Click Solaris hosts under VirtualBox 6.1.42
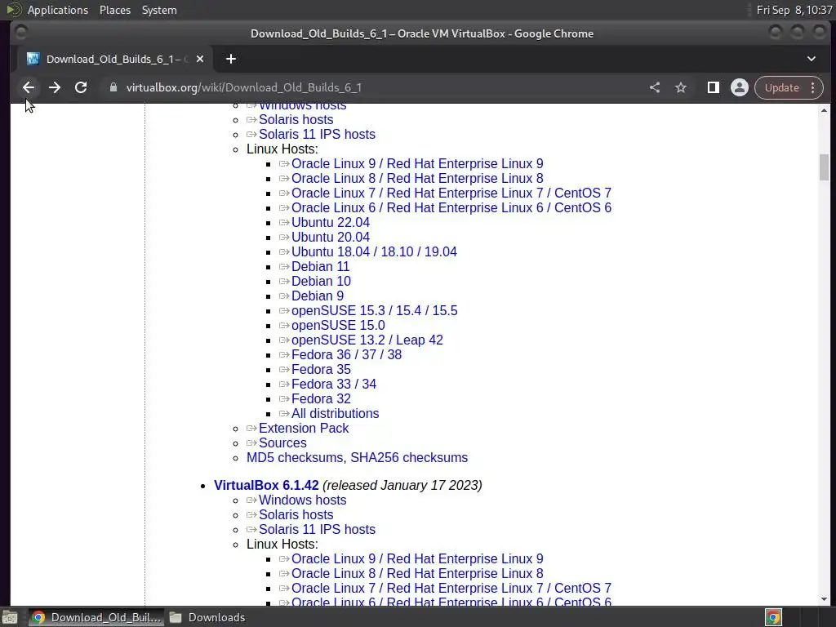This screenshot has width=836, height=627. (296, 515)
